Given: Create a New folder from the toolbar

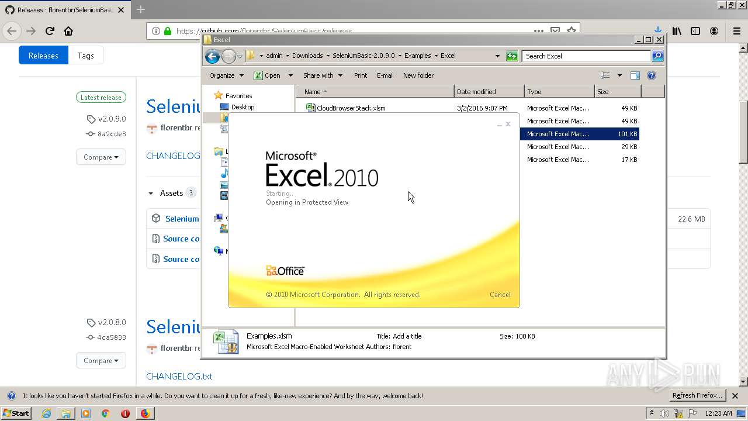Looking at the screenshot, I should tap(418, 75).
